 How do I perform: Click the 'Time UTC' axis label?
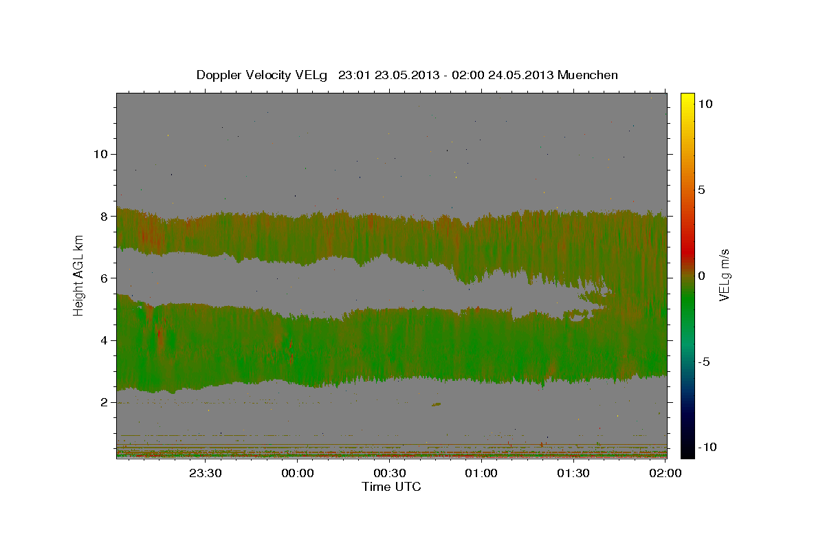(391, 487)
